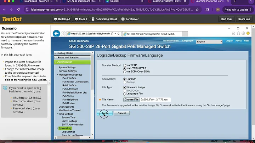
Task: Bookmark this page with the star icon
Action: pos(197,10)
